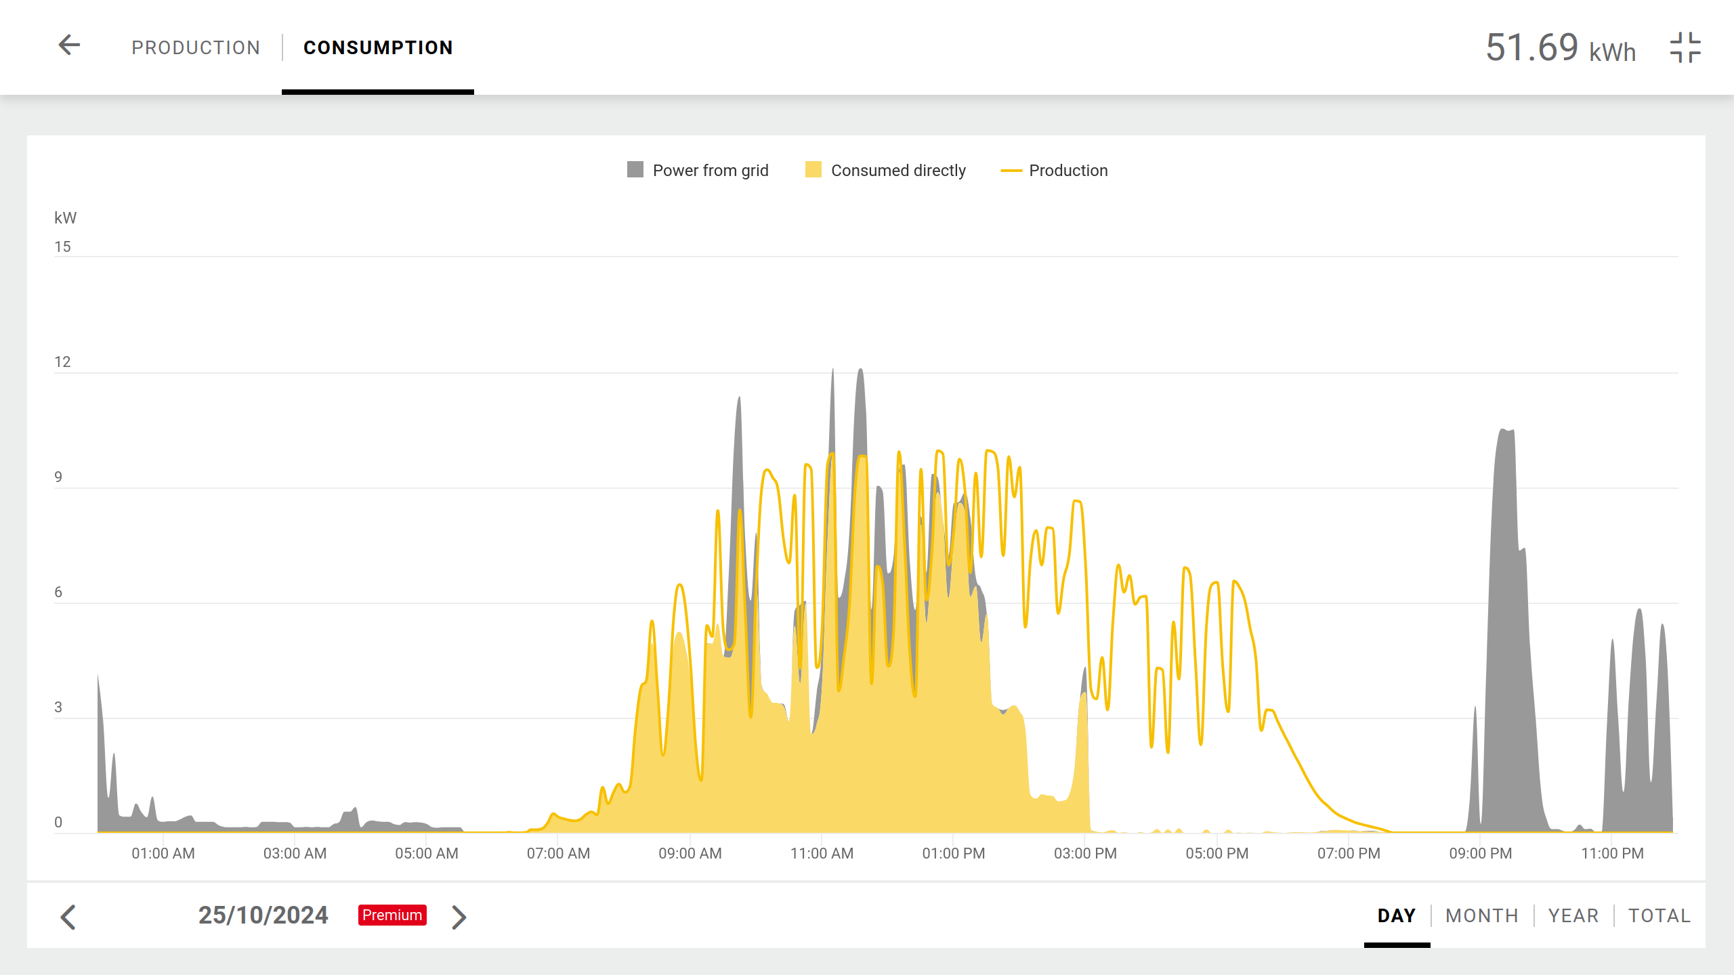Switch to the Production tab

tap(196, 47)
